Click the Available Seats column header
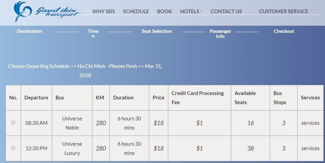325x163 pixels. pyautogui.click(x=245, y=98)
